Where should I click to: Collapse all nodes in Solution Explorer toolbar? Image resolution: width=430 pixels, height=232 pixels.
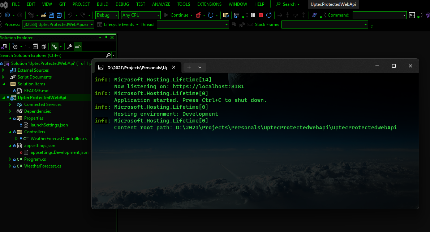[35, 46]
